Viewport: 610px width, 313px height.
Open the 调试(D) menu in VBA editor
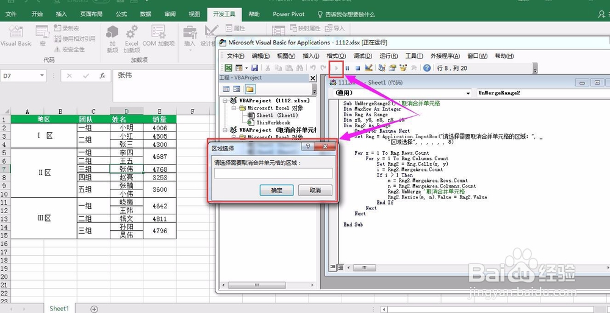point(362,56)
